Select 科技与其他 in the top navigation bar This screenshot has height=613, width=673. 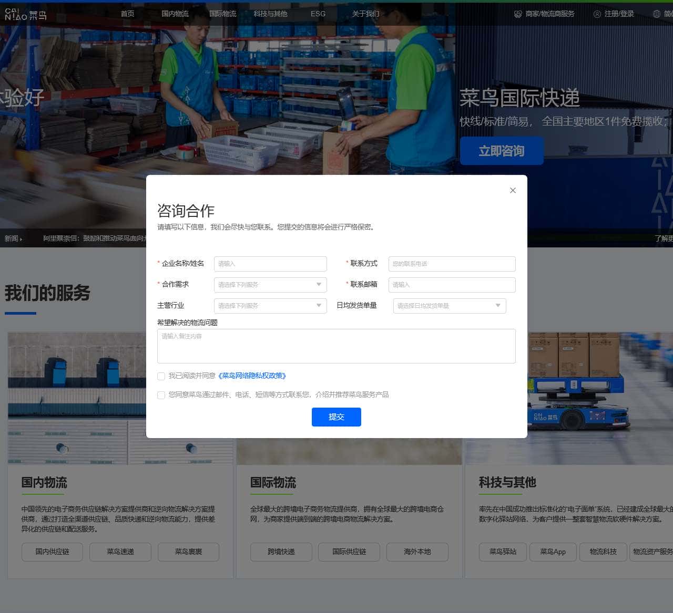[270, 14]
